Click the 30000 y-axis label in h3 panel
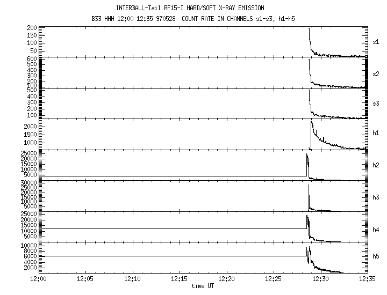The width and height of the screenshot is (387, 295). pyautogui.click(x=27, y=183)
